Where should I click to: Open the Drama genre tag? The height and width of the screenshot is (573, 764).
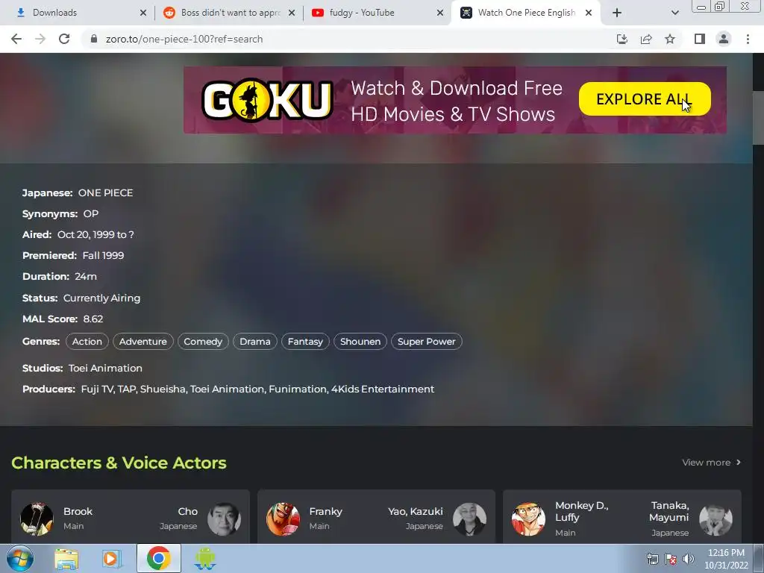(255, 342)
